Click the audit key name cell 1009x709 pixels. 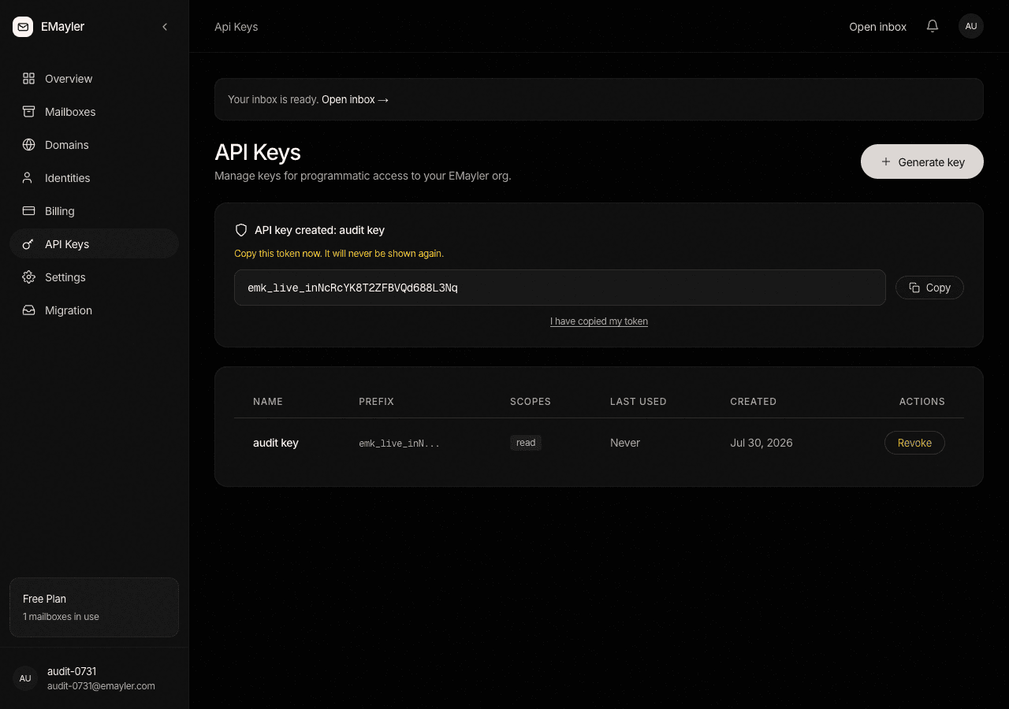point(276,443)
